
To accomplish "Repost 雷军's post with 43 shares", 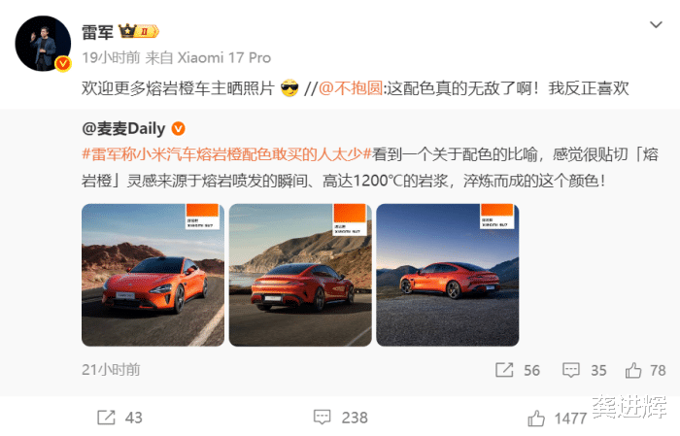I will [119, 418].
